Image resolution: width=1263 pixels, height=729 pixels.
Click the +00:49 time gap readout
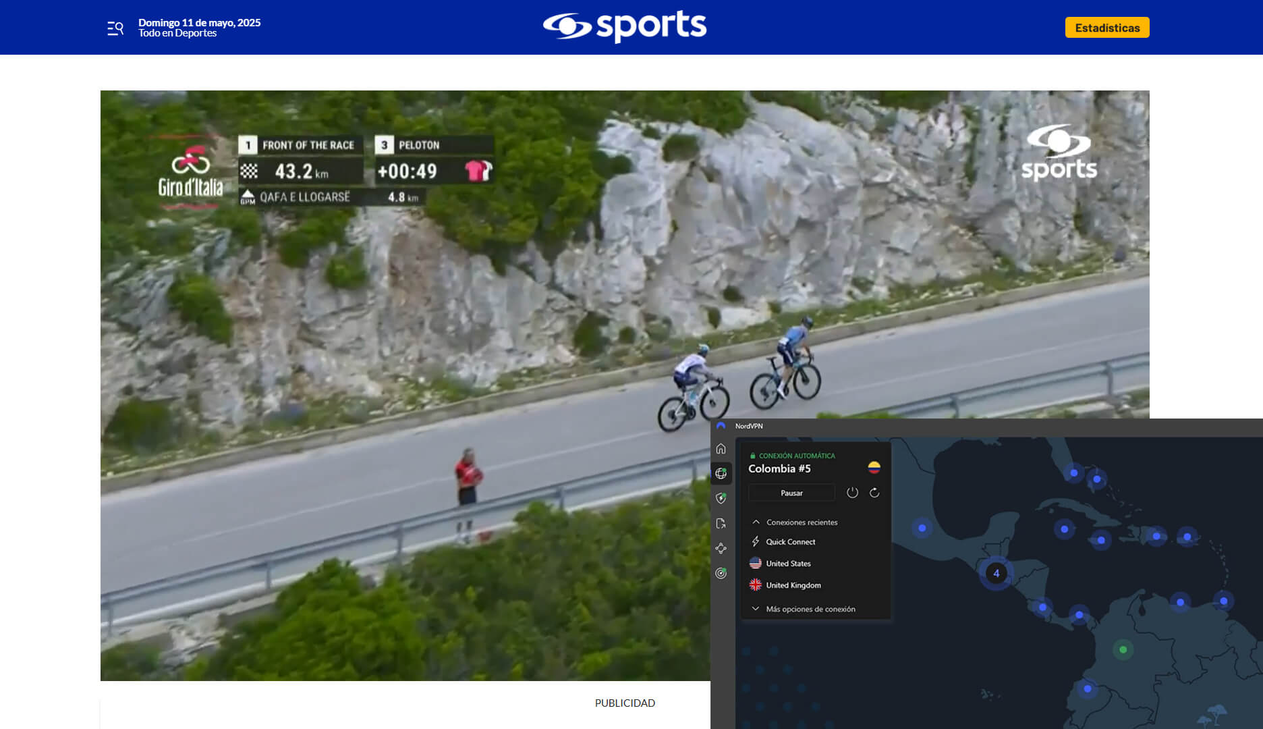coord(407,171)
